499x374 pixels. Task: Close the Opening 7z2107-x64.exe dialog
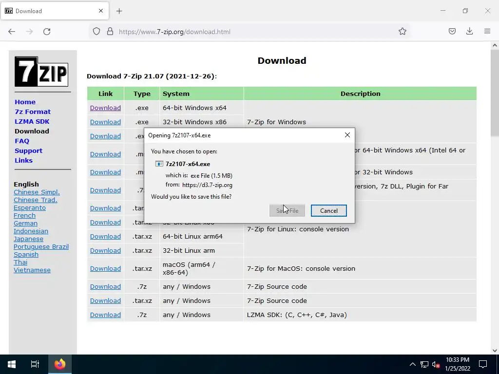[347, 135]
